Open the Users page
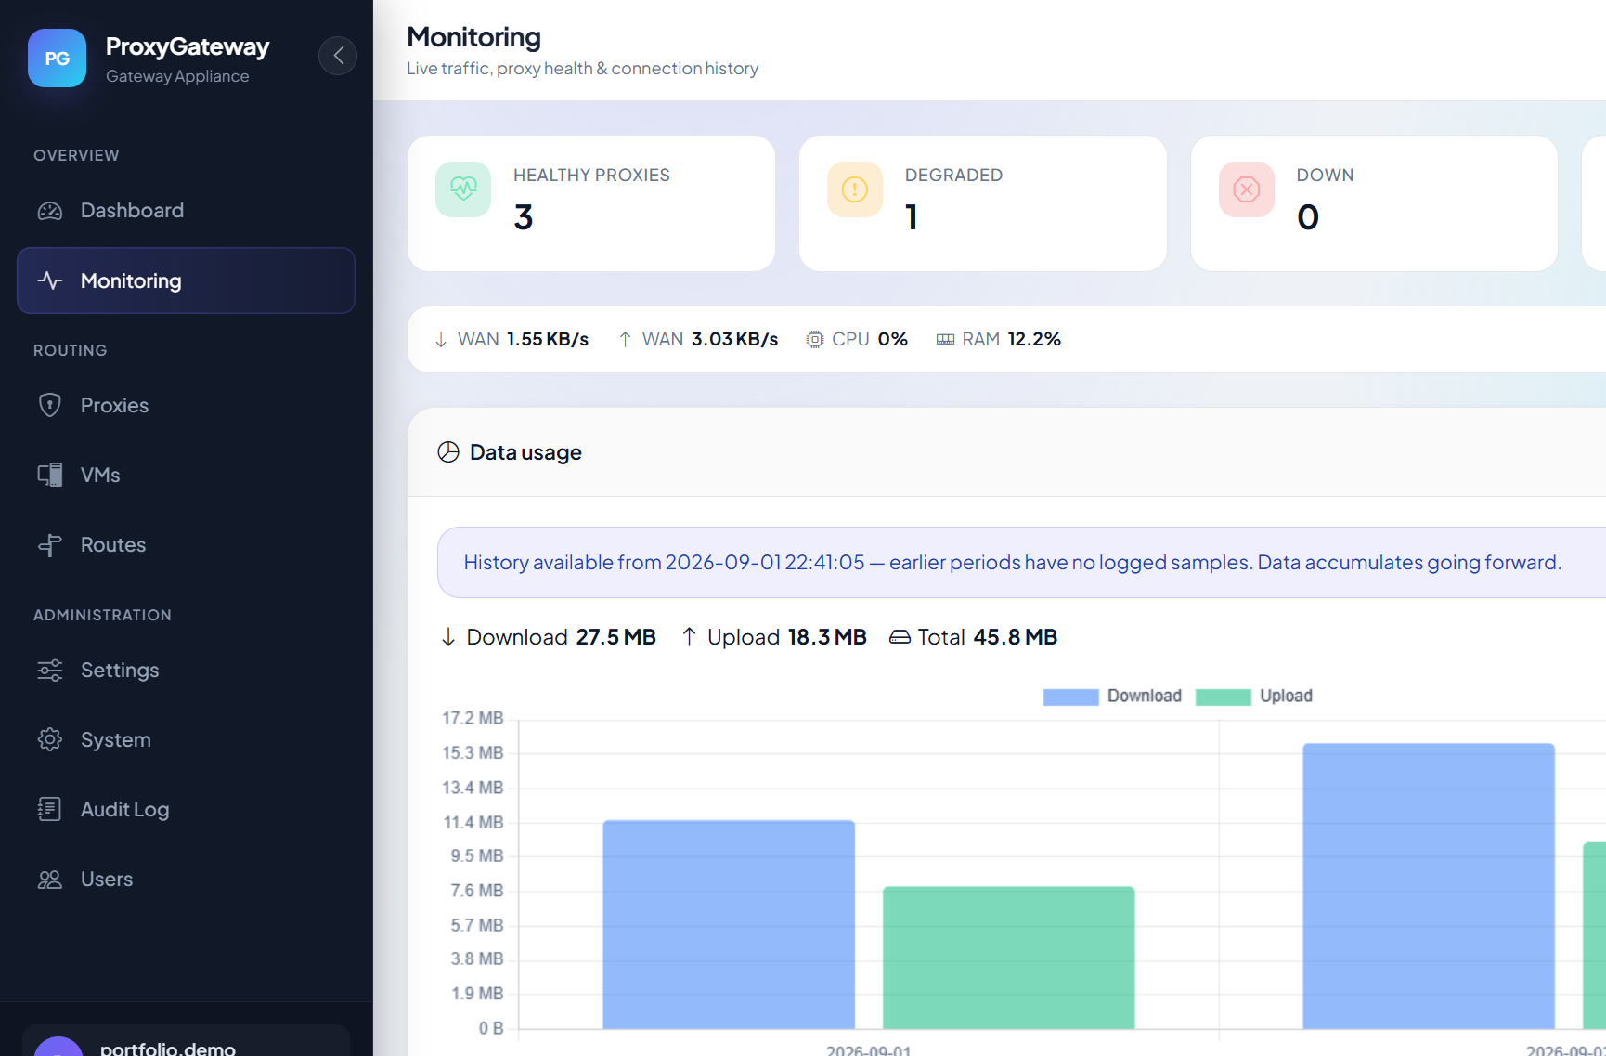Image resolution: width=1606 pixels, height=1056 pixels. 186,880
